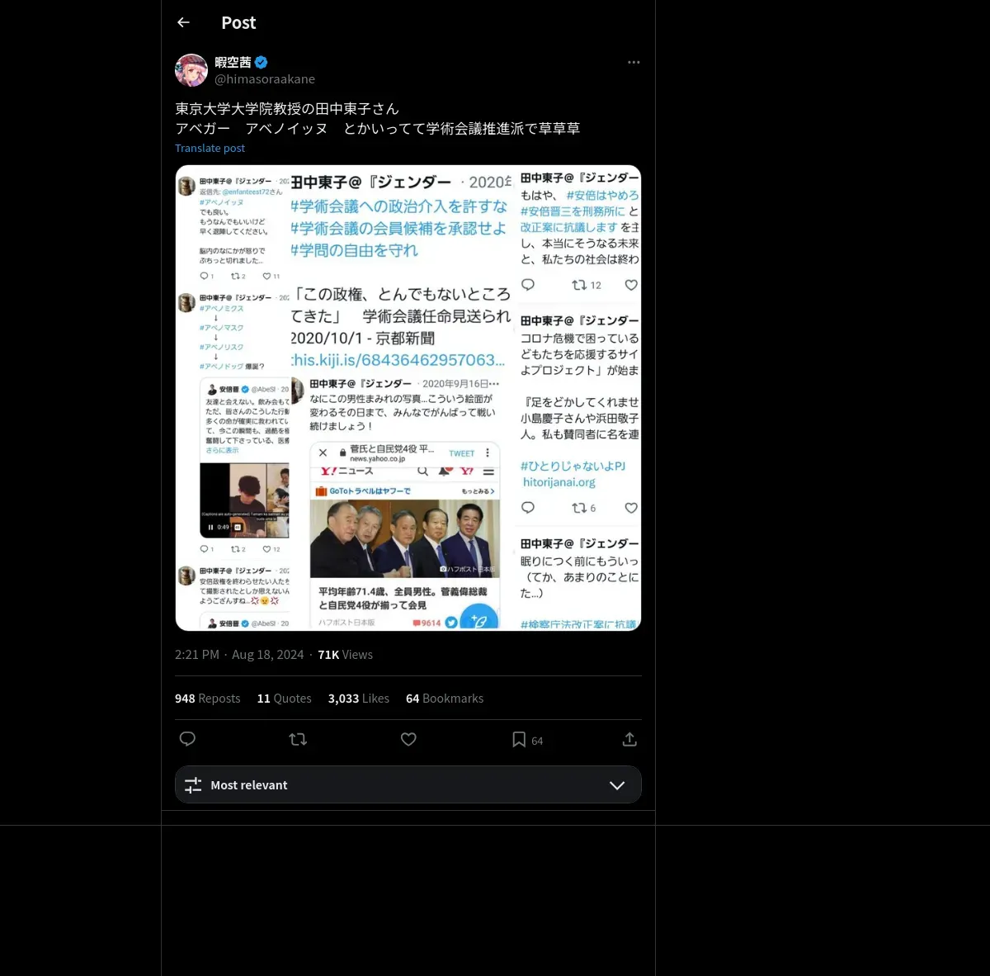The image size is (990, 976).
Task: Repost using the retweet arrows icon
Action: click(x=298, y=739)
